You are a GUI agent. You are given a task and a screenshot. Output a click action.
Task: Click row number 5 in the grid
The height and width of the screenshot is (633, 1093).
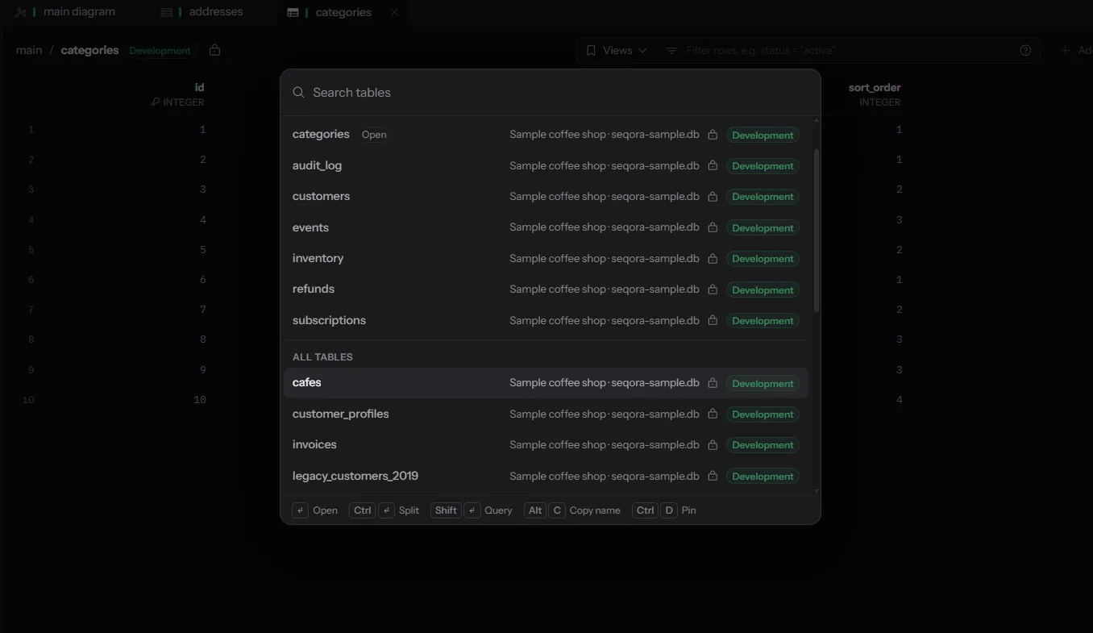[31, 250]
